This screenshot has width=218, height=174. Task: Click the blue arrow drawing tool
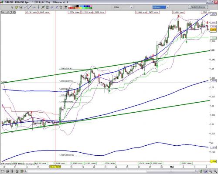click(52, 7)
